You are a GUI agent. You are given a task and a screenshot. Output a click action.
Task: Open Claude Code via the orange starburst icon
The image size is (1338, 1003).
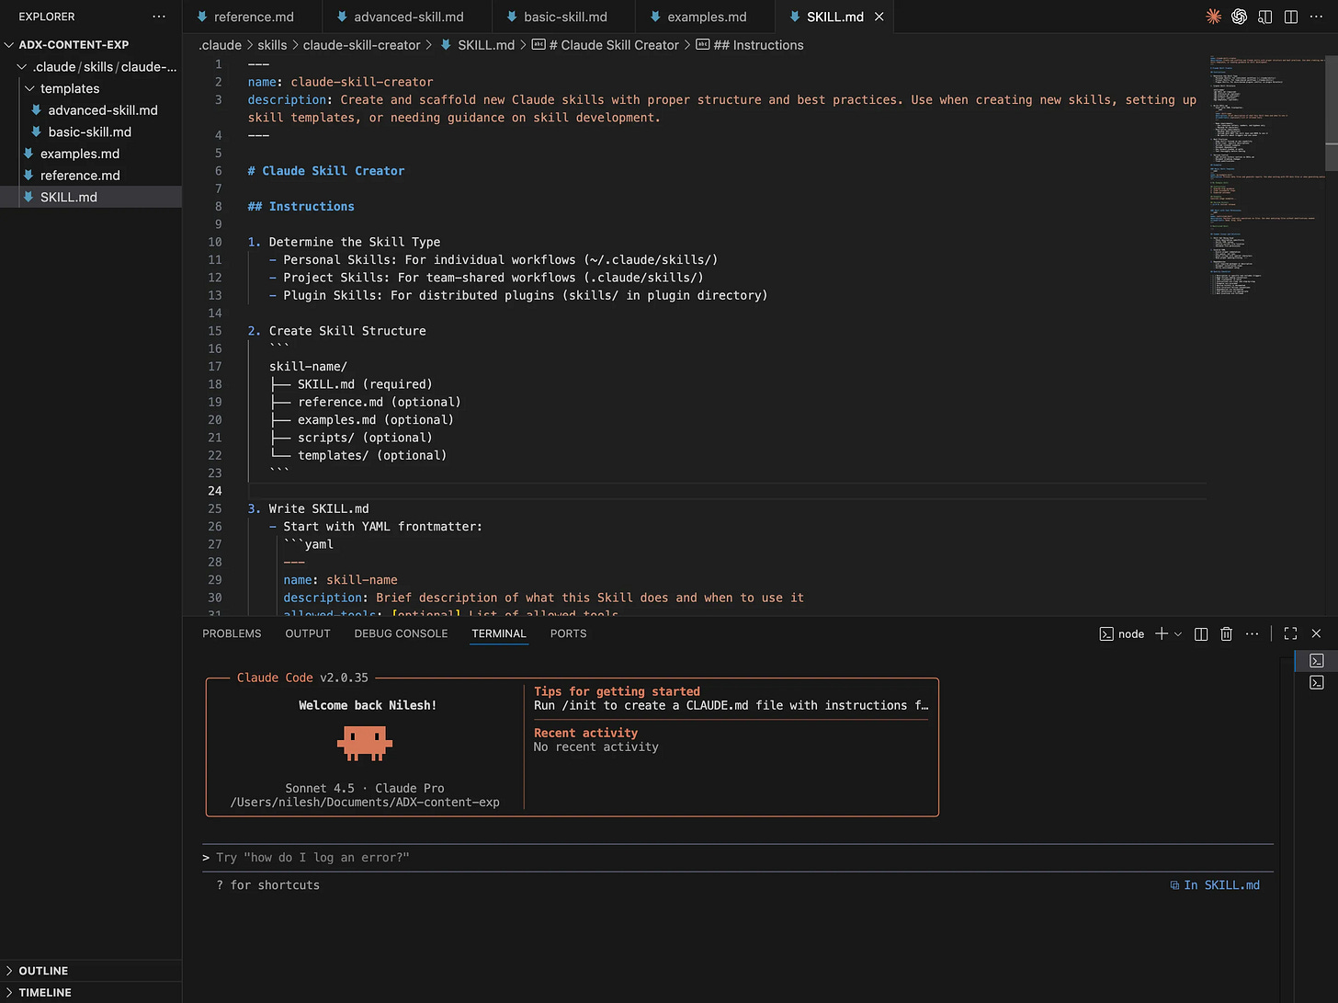(x=1213, y=17)
